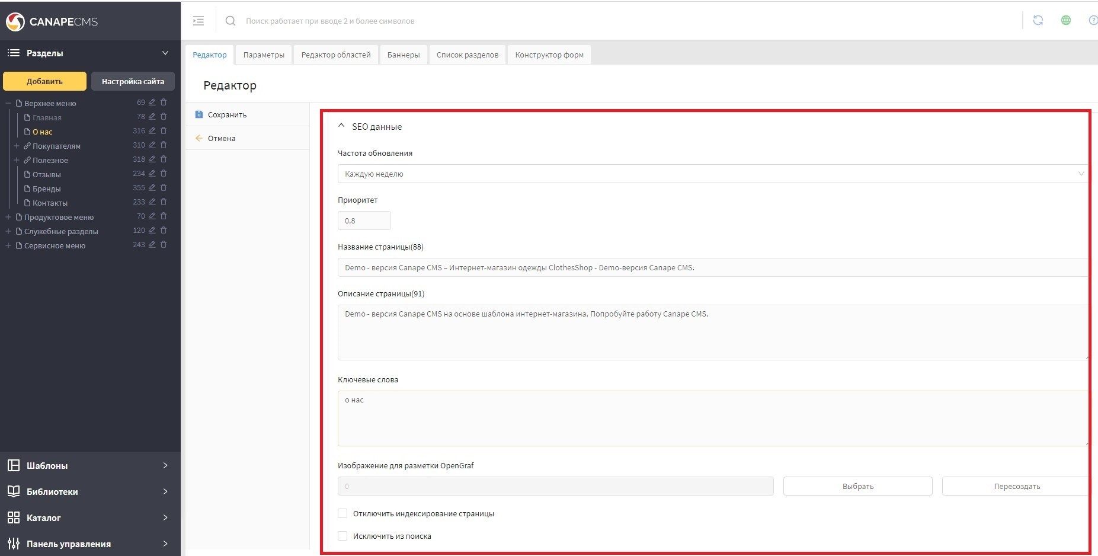This screenshot has height=556, width=1098.
Task: Open the Конструктор форм tab
Action: pyautogui.click(x=549, y=55)
